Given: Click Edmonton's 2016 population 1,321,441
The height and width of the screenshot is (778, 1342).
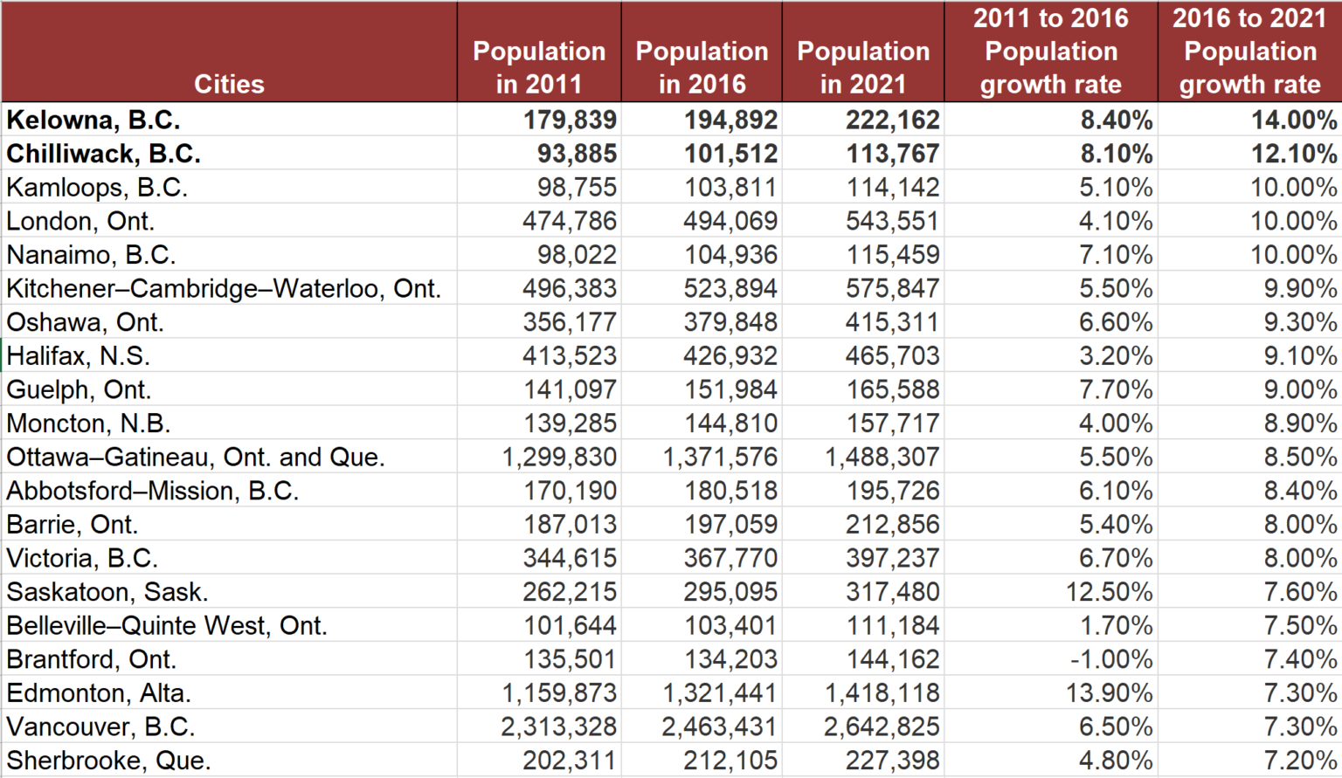Looking at the screenshot, I should tap(702, 692).
